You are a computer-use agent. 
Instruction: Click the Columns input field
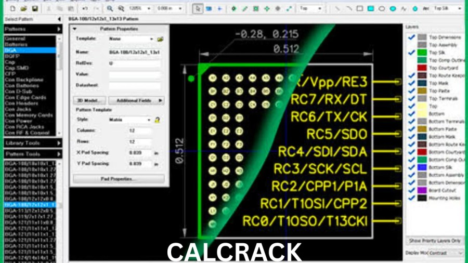(140, 130)
